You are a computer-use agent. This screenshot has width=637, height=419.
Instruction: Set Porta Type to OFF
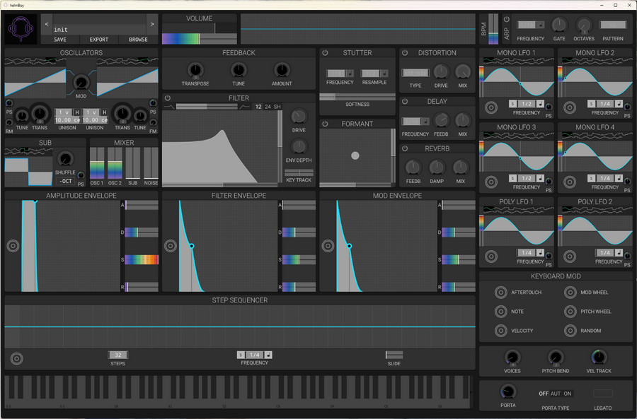544,394
